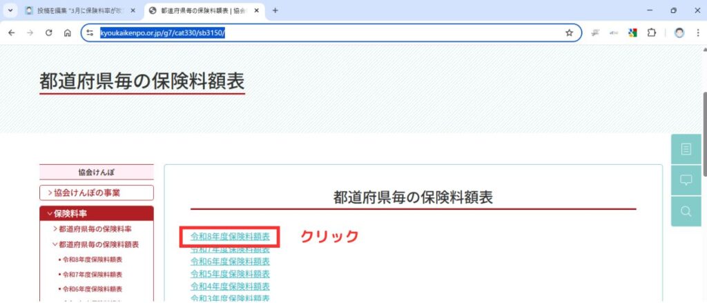This screenshot has height=303, width=707.
Task: Go forward in browser history
Action: tap(30, 33)
